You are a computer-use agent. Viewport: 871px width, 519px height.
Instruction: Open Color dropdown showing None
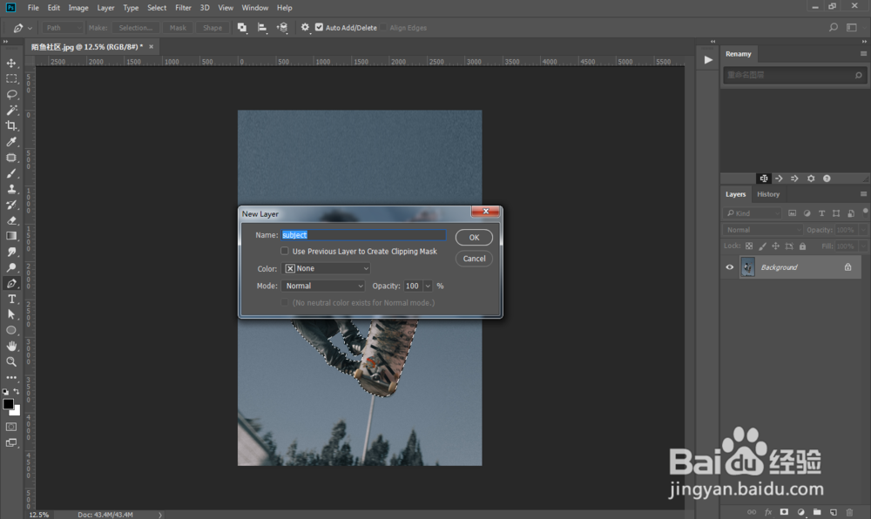point(326,268)
